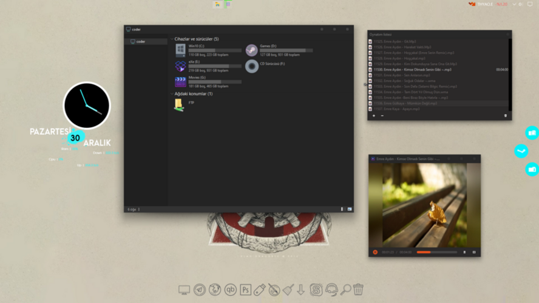Play Kim Dokunduysa Sana Ona Git track

[438, 64]
